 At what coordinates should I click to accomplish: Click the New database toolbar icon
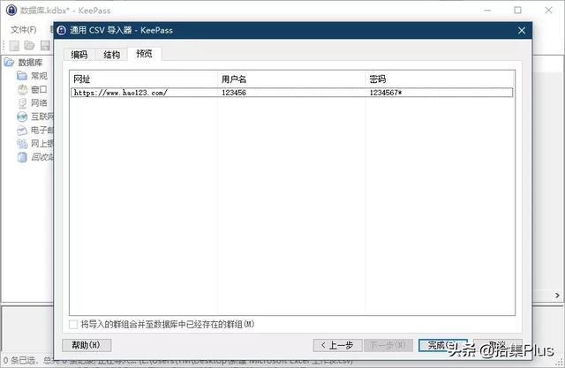(x=14, y=45)
